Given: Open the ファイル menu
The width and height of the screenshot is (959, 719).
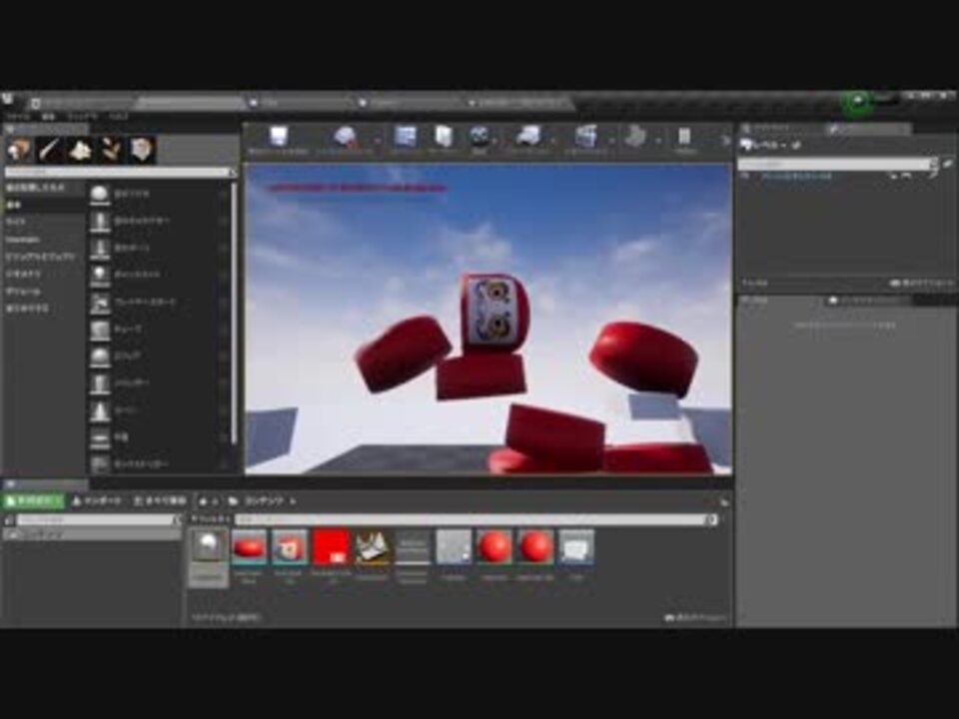Looking at the screenshot, I should [17, 116].
